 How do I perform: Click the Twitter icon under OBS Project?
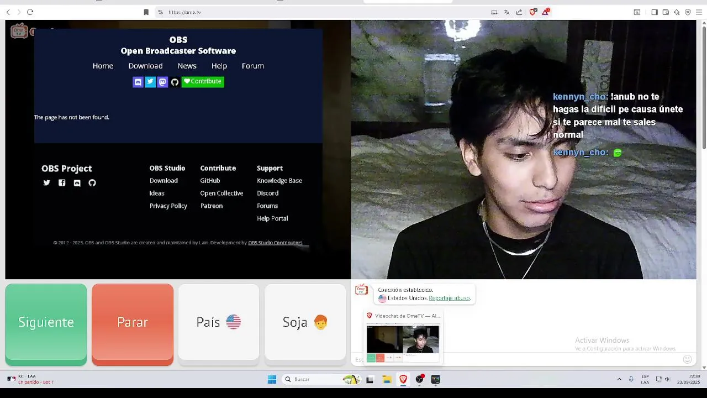(x=47, y=183)
